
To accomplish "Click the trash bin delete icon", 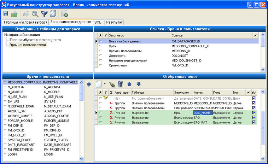I will click(120, 84).
